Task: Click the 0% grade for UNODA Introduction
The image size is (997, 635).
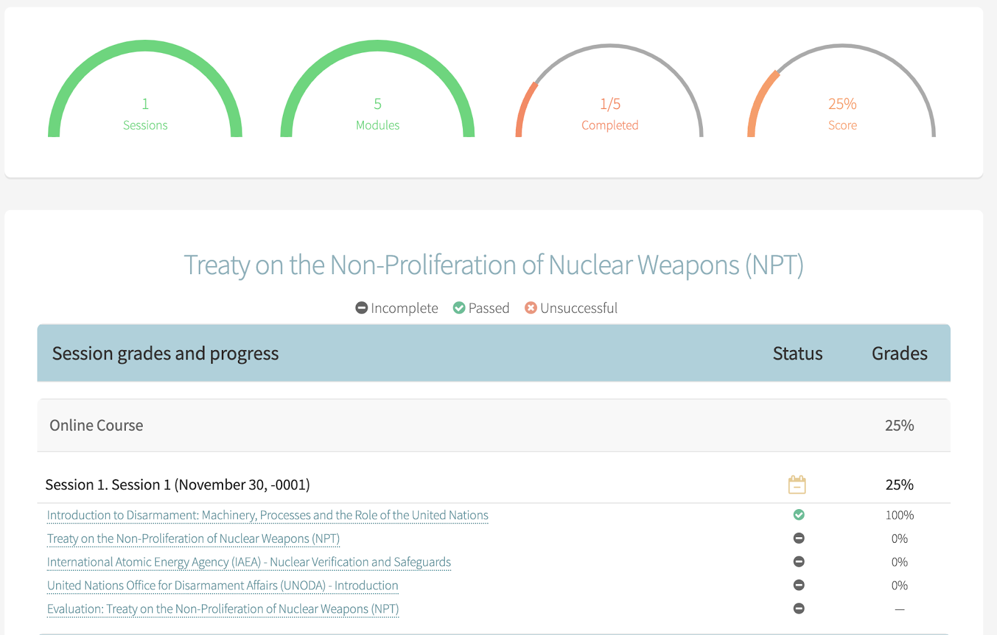Action: 900,586
